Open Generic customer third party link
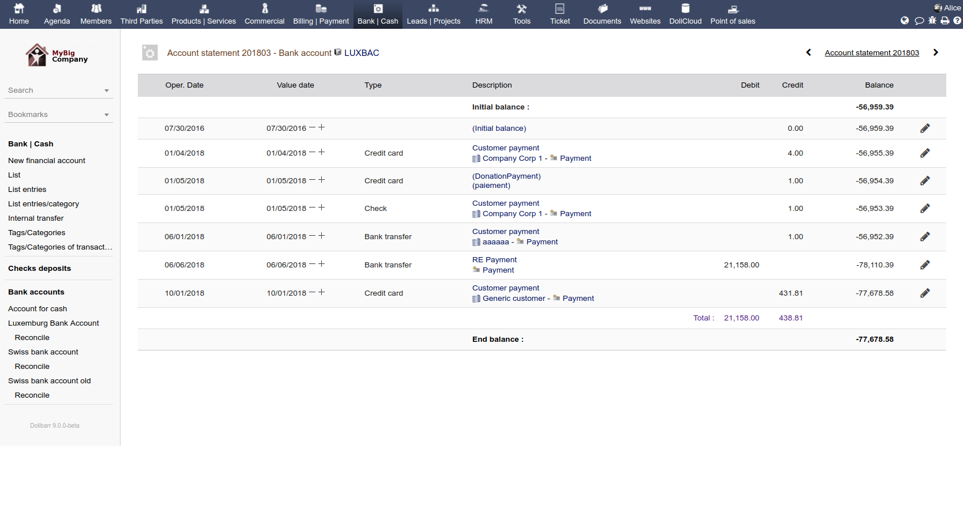Viewport: 963px width, 513px height. click(513, 298)
